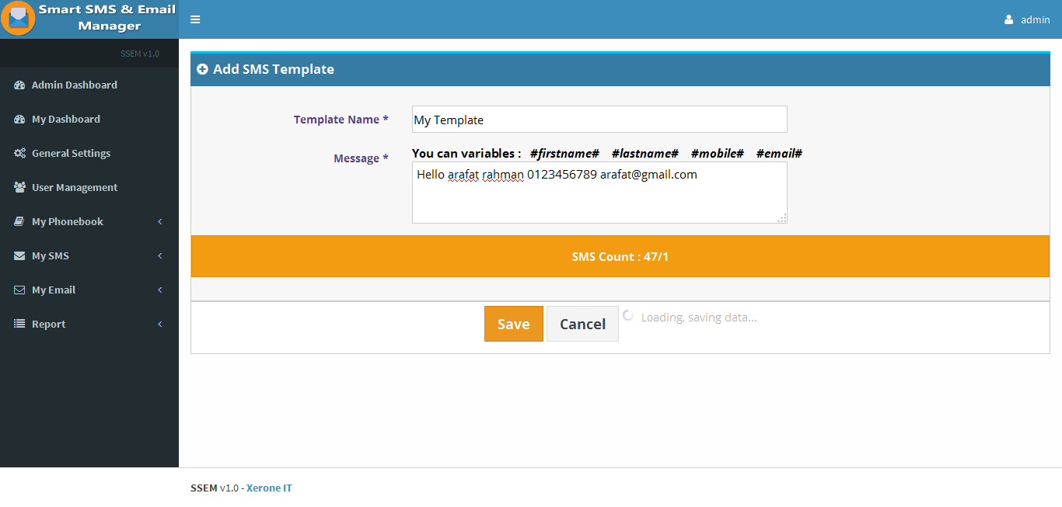Screen dimensions: 1062x507
Task: Click the Report list icon
Action: point(19,324)
